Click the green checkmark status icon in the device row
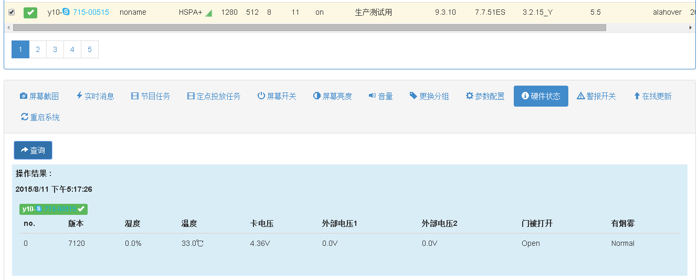This screenshot has height=280, width=699. 30,12
